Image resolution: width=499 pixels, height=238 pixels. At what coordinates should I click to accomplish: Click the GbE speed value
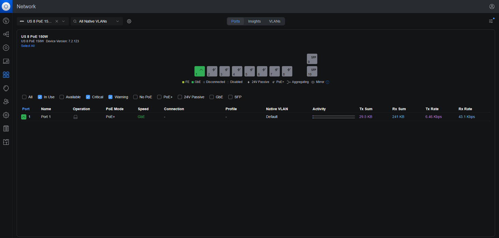click(x=141, y=117)
